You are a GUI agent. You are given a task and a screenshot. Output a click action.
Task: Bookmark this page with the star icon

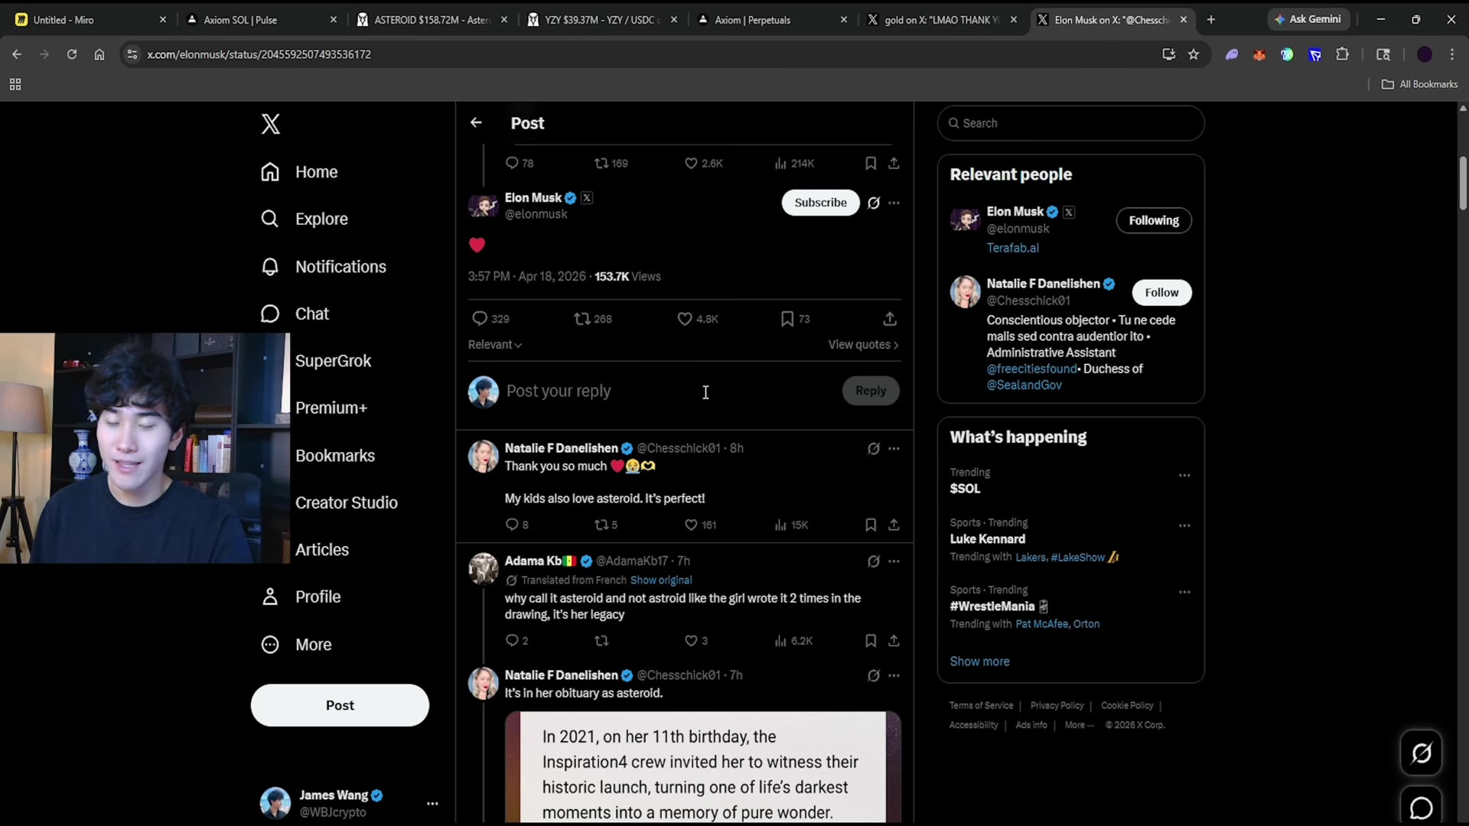pyautogui.click(x=1194, y=54)
